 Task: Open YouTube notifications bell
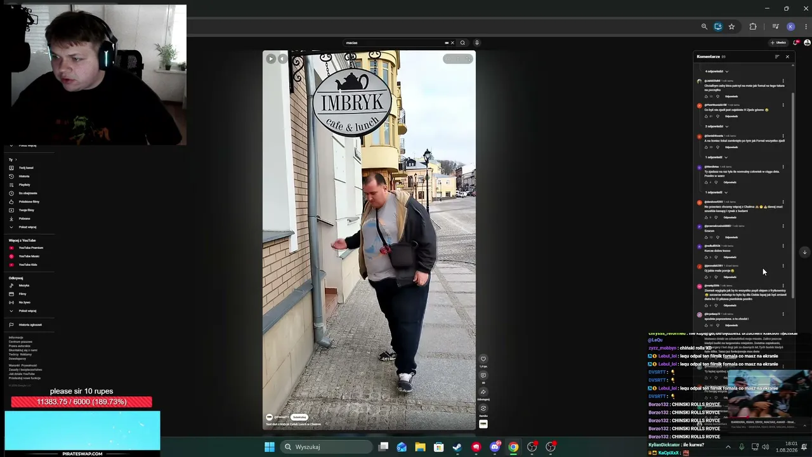(796, 43)
